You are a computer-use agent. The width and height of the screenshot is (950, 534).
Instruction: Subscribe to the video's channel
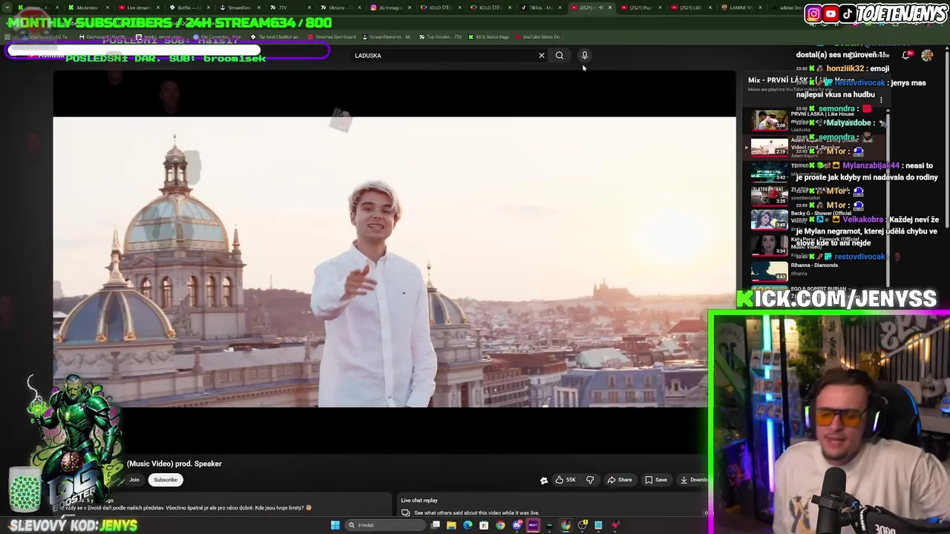(x=166, y=480)
